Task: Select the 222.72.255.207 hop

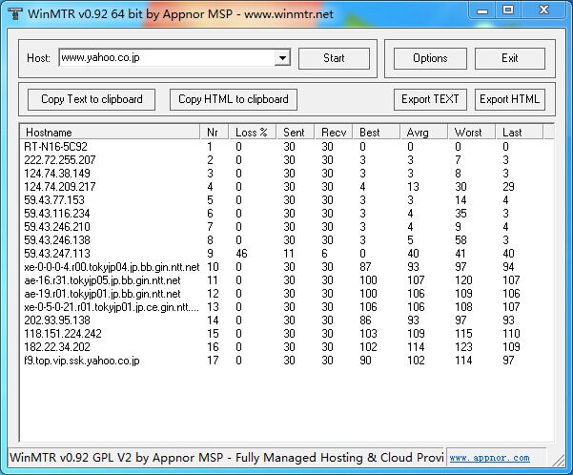Action: pyautogui.click(x=287, y=160)
